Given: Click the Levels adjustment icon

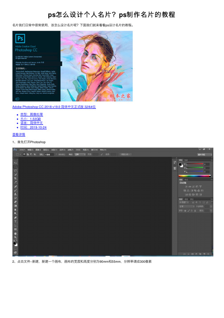Looking at the screenshot, I should (190, 186).
